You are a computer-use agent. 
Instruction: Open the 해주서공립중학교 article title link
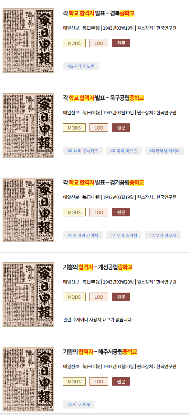coord(100,352)
